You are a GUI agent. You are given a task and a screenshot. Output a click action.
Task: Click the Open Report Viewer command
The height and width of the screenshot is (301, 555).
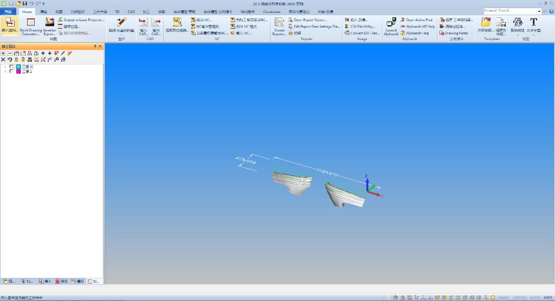309,20
